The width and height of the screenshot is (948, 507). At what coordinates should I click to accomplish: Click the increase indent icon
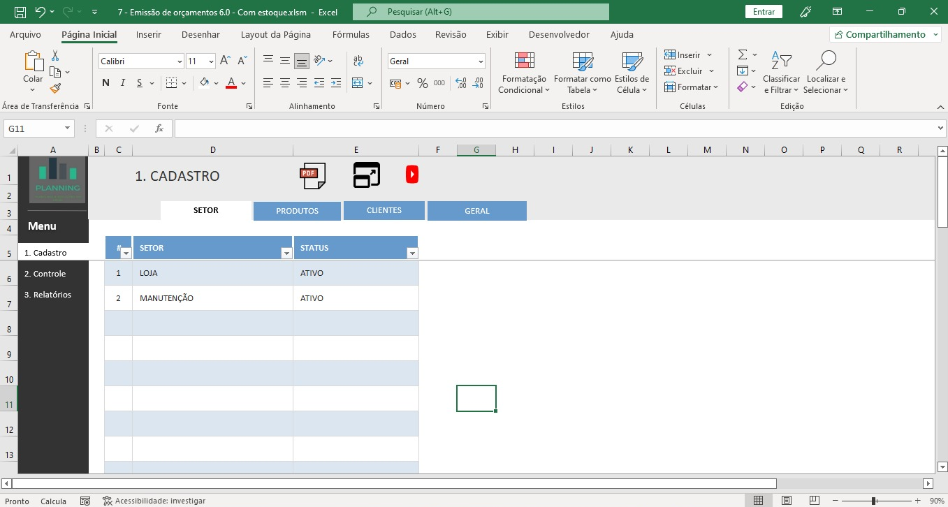click(x=336, y=83)
